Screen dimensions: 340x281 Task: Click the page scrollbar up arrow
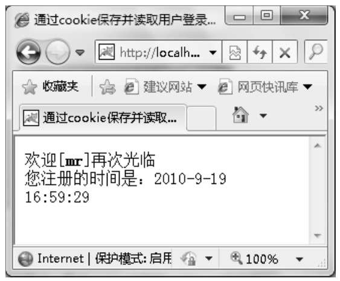pos(318,146)
